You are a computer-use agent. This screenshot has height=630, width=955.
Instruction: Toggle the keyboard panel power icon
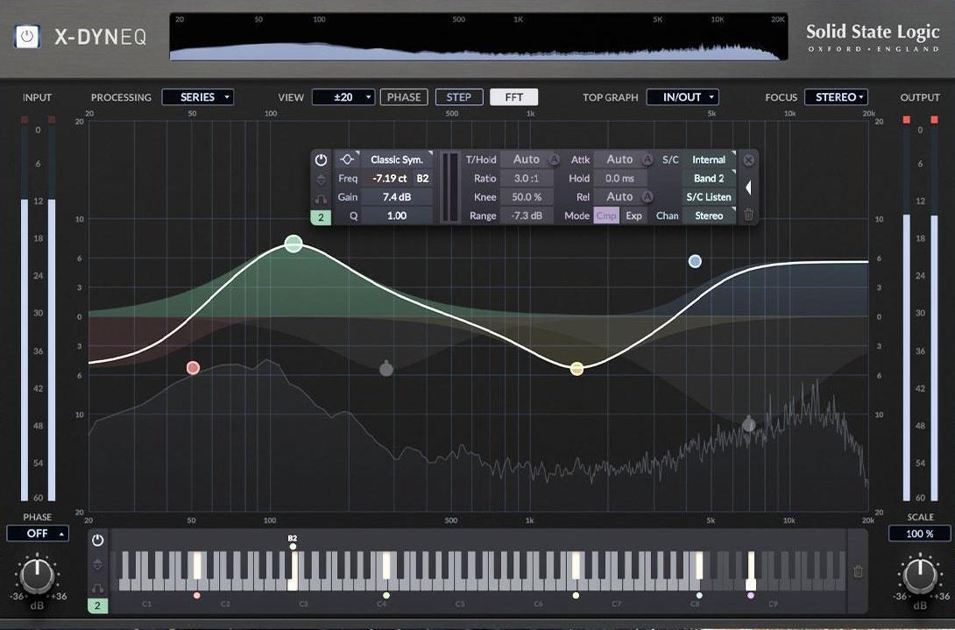[x=97, y=541]
